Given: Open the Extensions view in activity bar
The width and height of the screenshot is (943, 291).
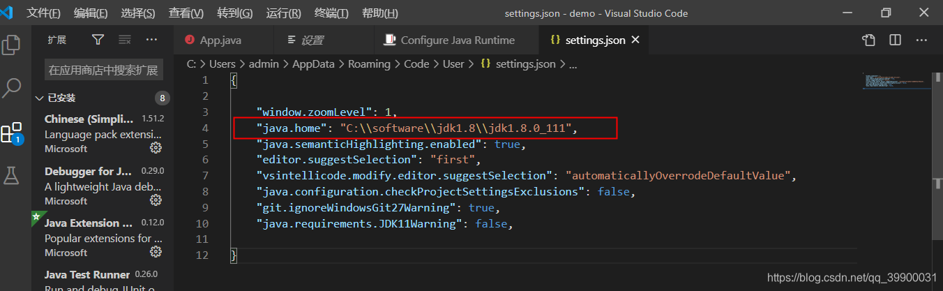Looking at the screenshot, I should click(11, 133).
